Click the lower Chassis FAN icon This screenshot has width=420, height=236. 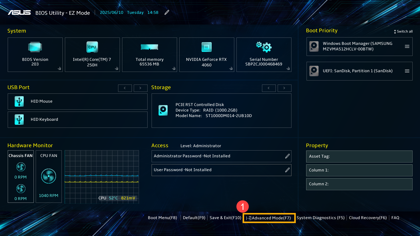(21, 189)
